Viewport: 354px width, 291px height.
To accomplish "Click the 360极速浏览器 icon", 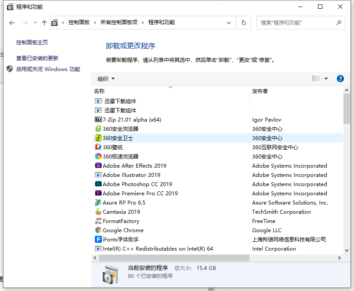I will point(98,156).
